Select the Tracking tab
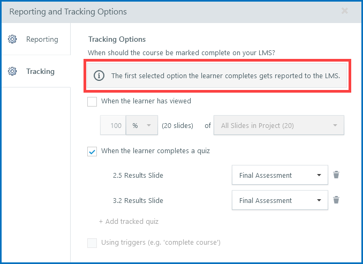 [40, 71]
